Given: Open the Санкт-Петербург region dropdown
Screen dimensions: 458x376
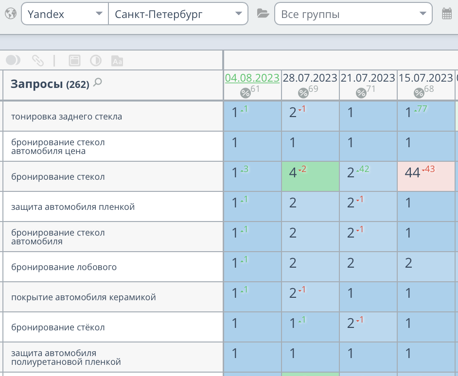Looking at the screenshot, I should (x=178, y=14).
